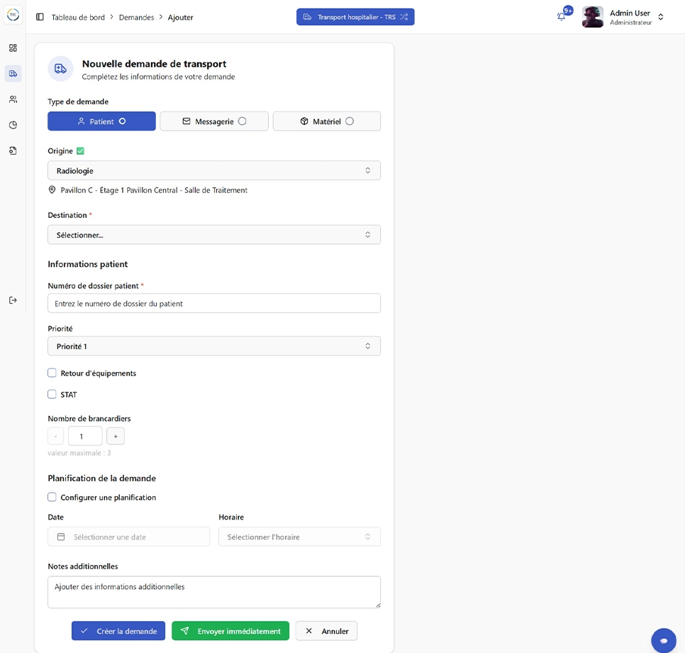Go to Tableau de bord breadcrumb
The image size is (685, 653).
click(78, 17)
